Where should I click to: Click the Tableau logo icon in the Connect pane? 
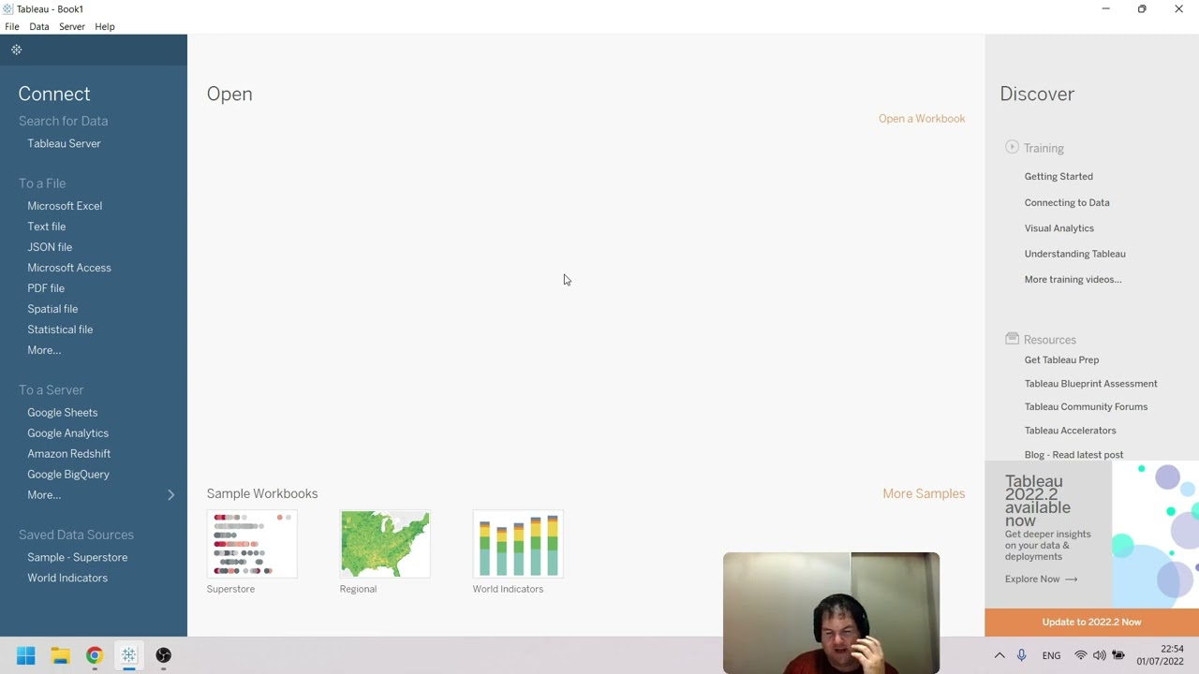pyautogui.click(x=17, y=50)
